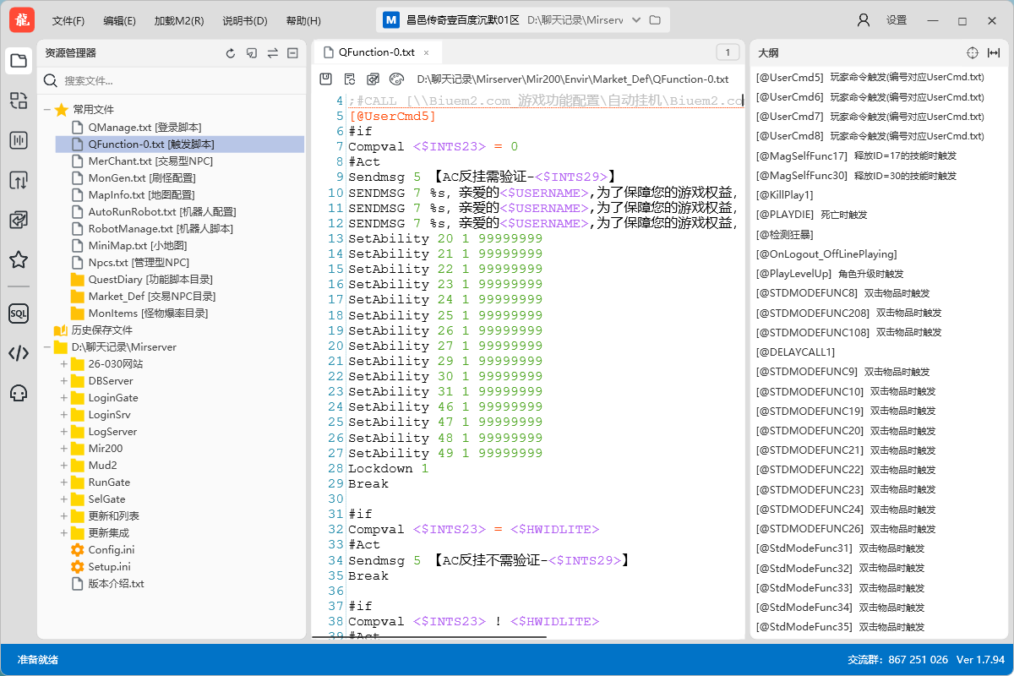1014x676 pixels.
Task: Open 设置 in the title bar
Action: point(896,19)
